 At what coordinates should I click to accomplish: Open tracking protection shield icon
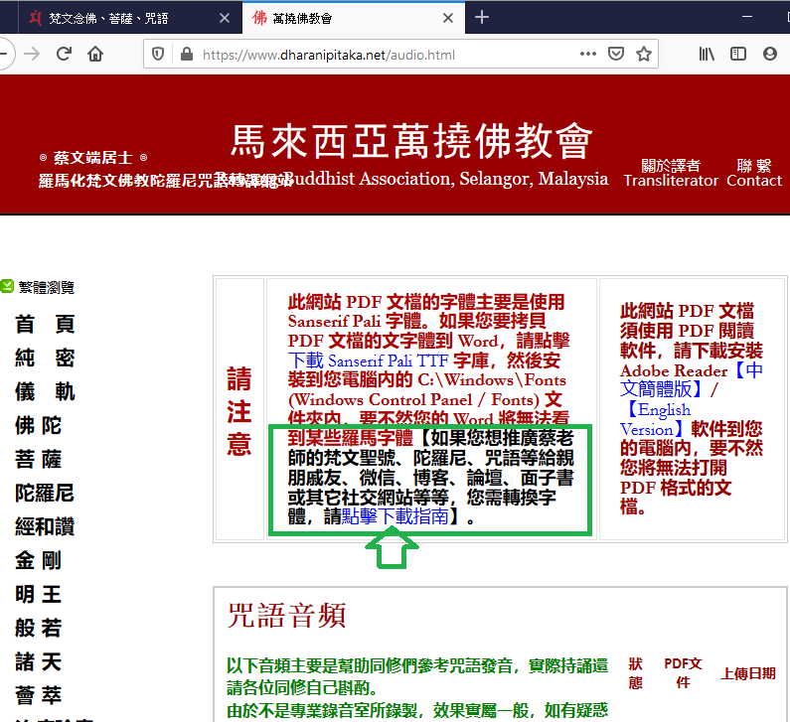[158, 55]
